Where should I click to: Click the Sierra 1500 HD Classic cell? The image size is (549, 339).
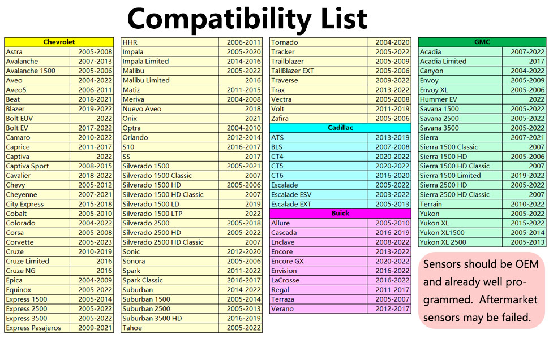[460, 166]
